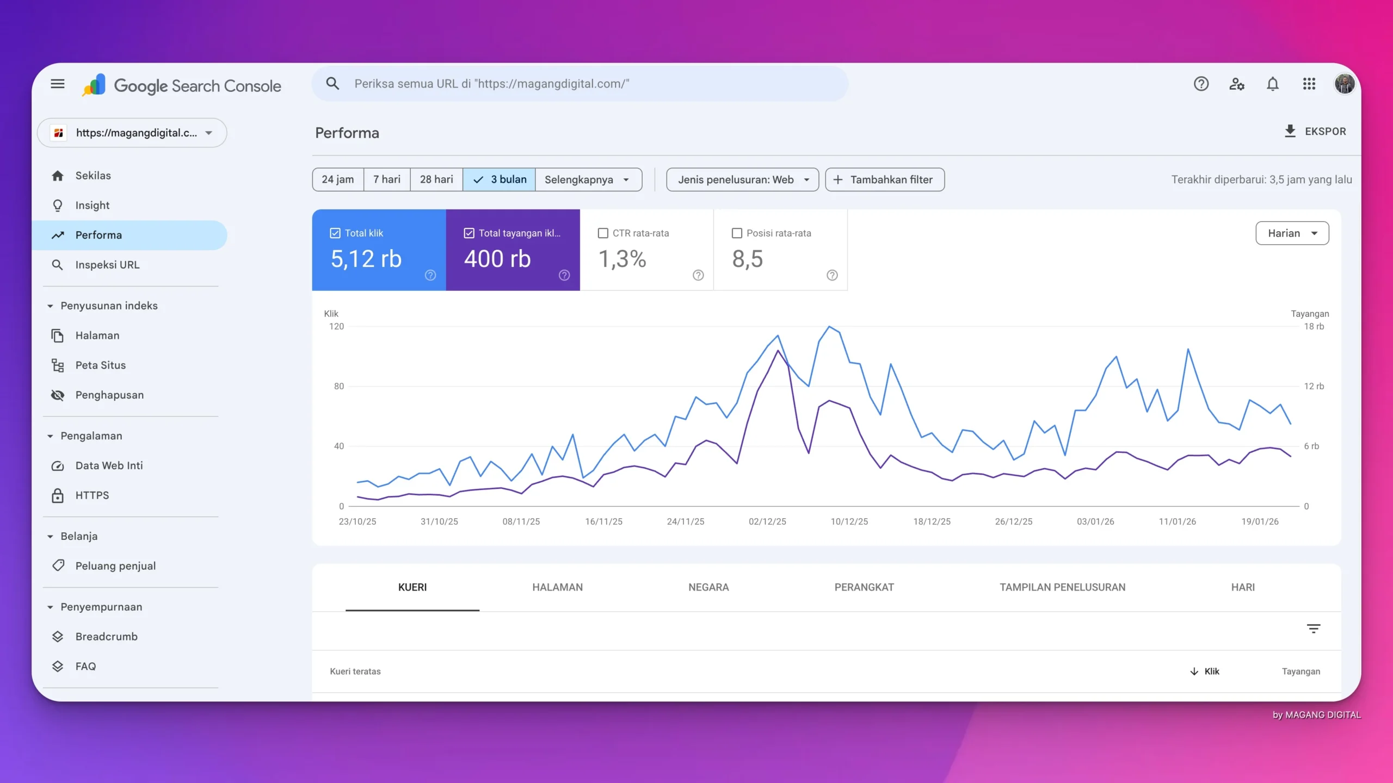Open the Harian granularity dropdown
Image resolution: width=1393 pixels, height=783 pixels.
[x=1292, y=233]
